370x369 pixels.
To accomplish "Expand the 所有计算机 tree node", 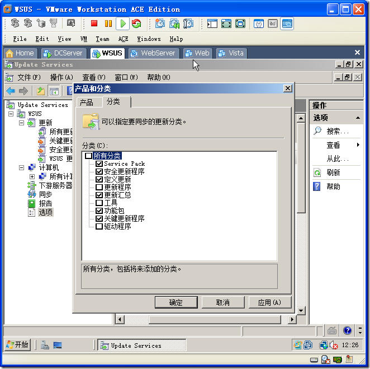I will (x=32, y=176).
